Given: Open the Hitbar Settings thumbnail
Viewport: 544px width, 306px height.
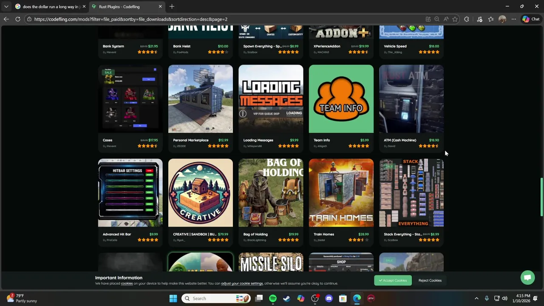Looking at the screenshot, I should pyautogui.click(x=130, y=193).
